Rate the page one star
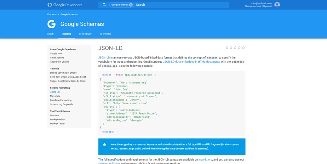Image resolution: width=327 pixels, height=164 pixels. pyautogui.click(x=227, y=48)
